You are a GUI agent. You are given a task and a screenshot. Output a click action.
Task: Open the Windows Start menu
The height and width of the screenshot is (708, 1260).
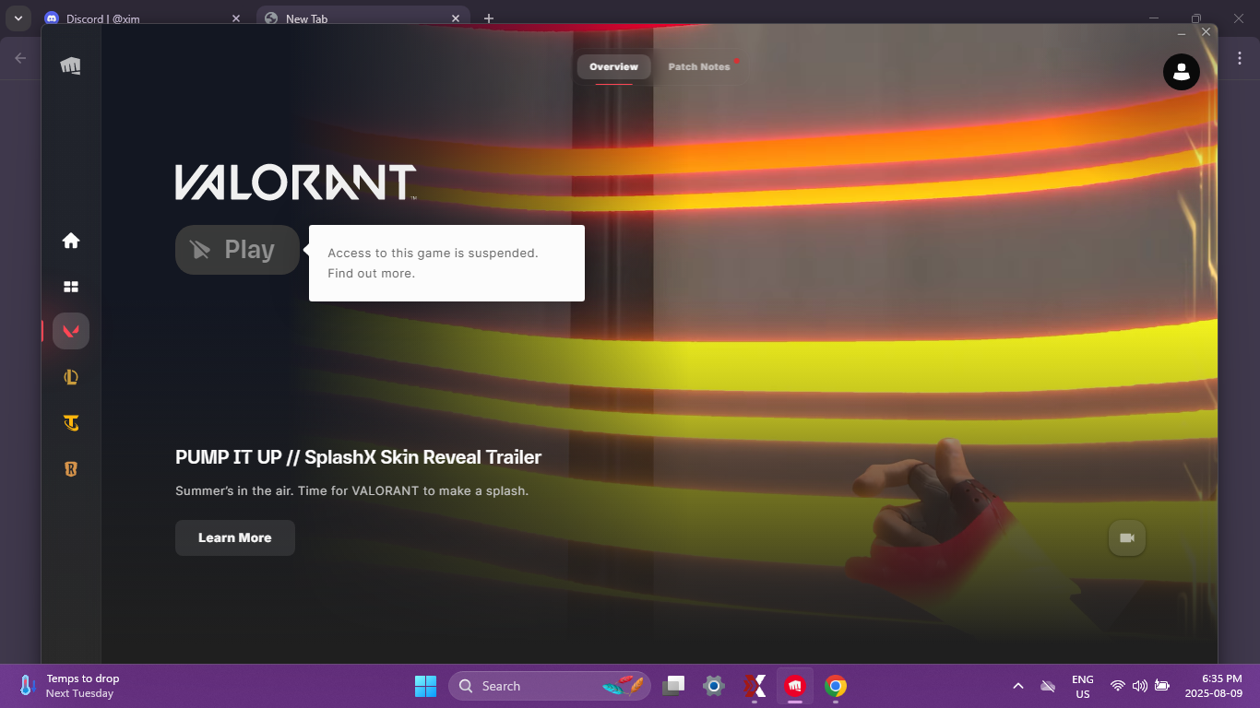(425, 686)
